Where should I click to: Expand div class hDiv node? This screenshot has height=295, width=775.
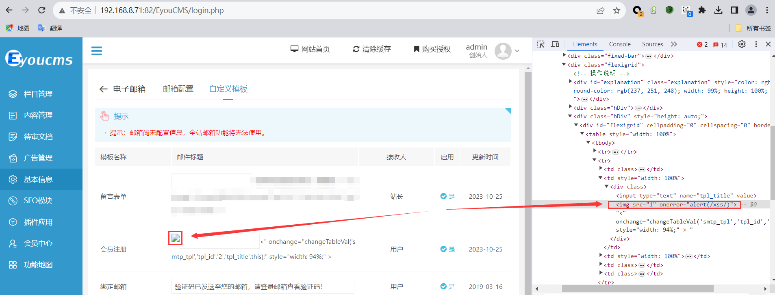570,107
